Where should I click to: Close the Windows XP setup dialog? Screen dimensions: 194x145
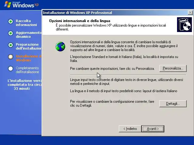(x=190, y=13)
